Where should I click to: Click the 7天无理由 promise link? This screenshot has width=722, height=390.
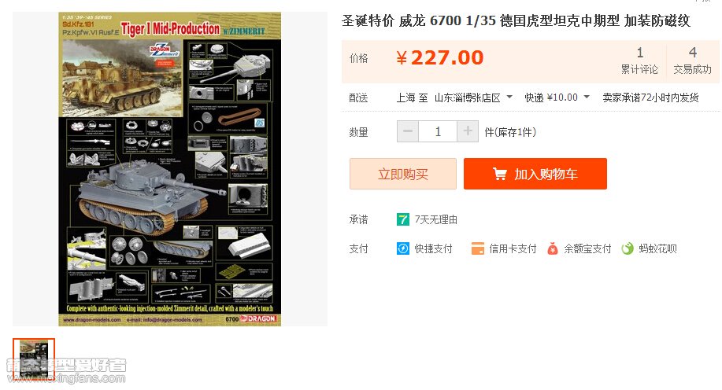click(x=435, y=220)
